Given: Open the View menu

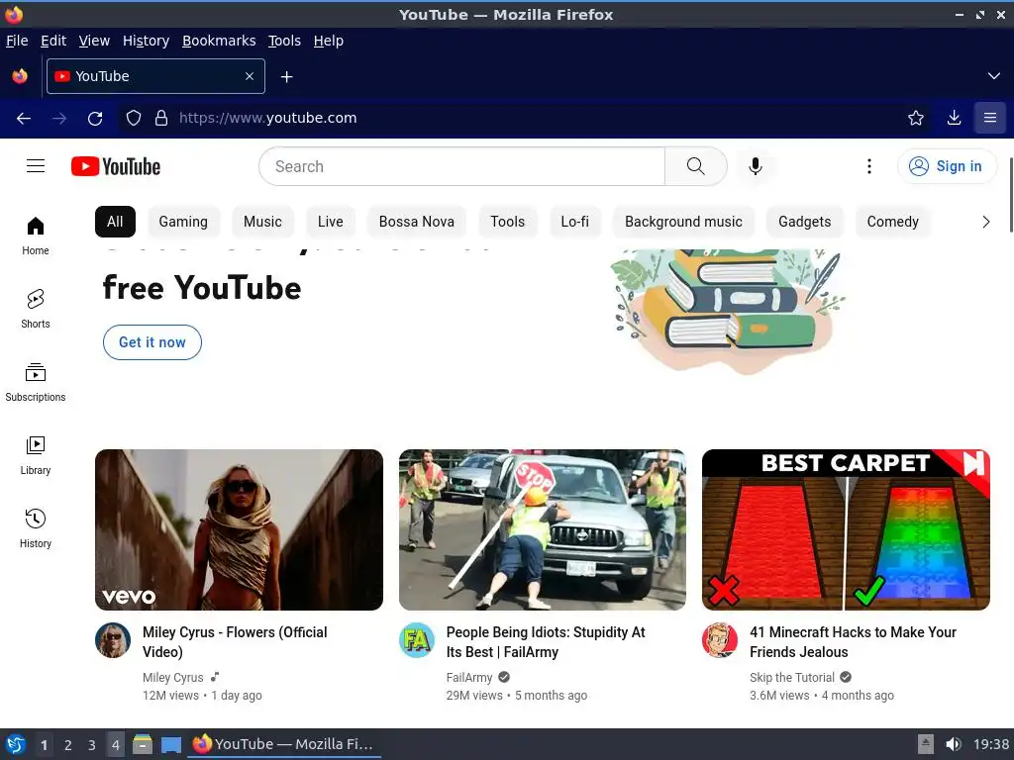Looking at the screenshot, I should 94,41.
